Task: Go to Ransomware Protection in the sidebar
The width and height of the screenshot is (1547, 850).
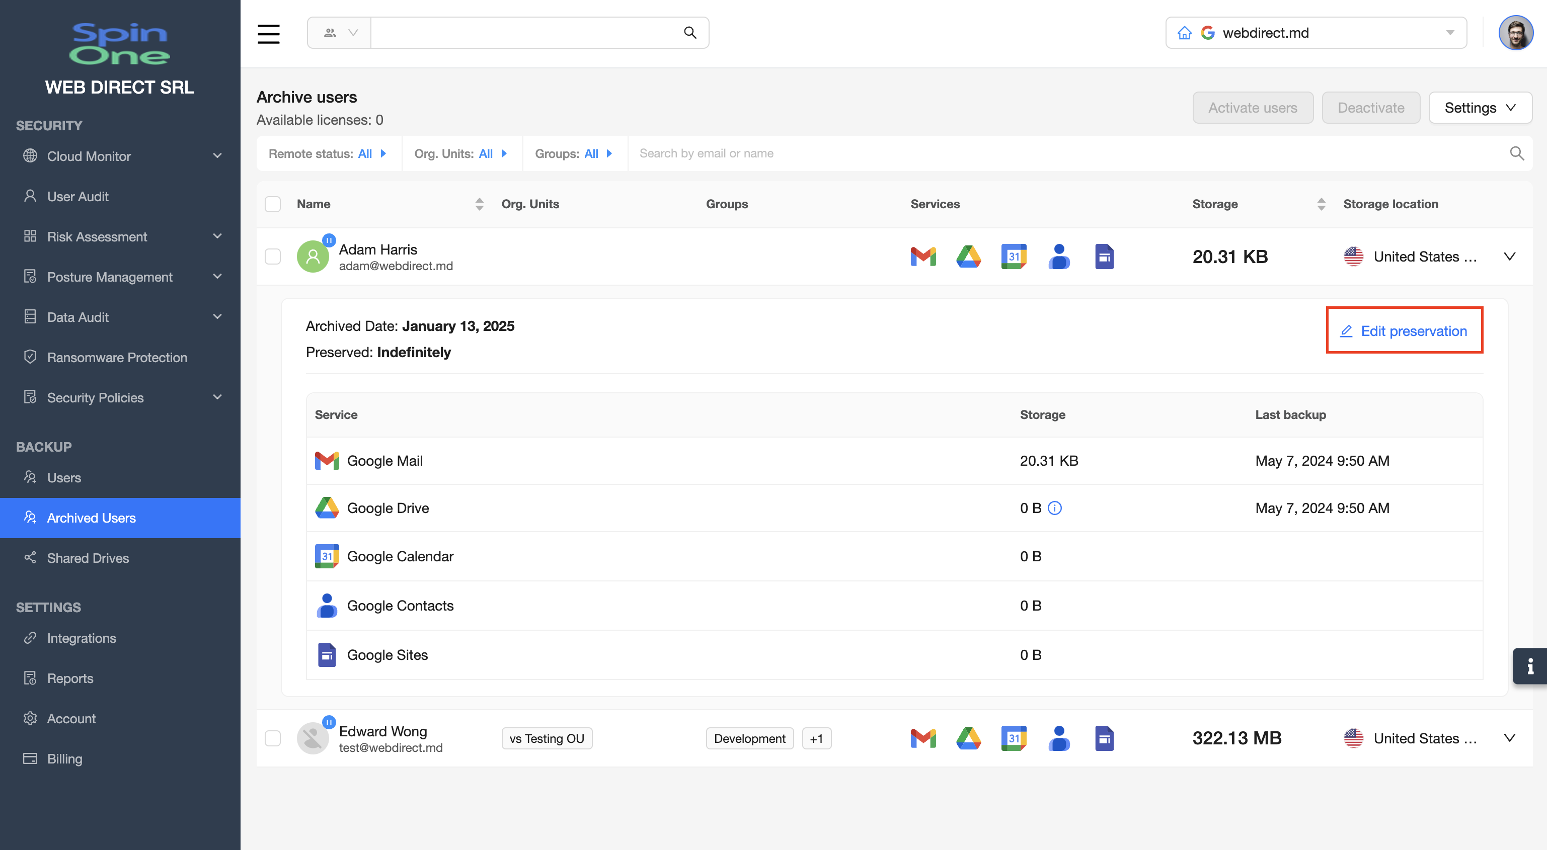Action: 117,357
